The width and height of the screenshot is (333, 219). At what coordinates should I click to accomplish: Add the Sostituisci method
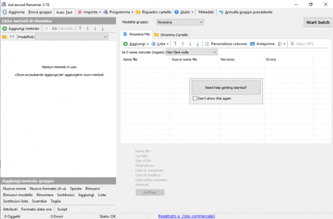tap(66, 195)
